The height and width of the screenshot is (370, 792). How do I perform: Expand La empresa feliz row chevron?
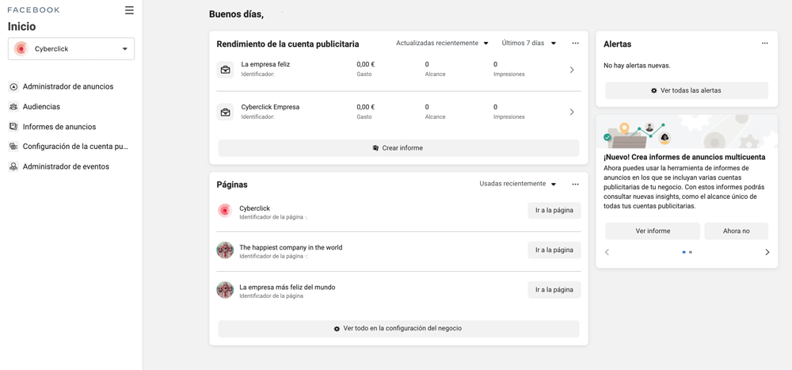click(x=572, y=70)
